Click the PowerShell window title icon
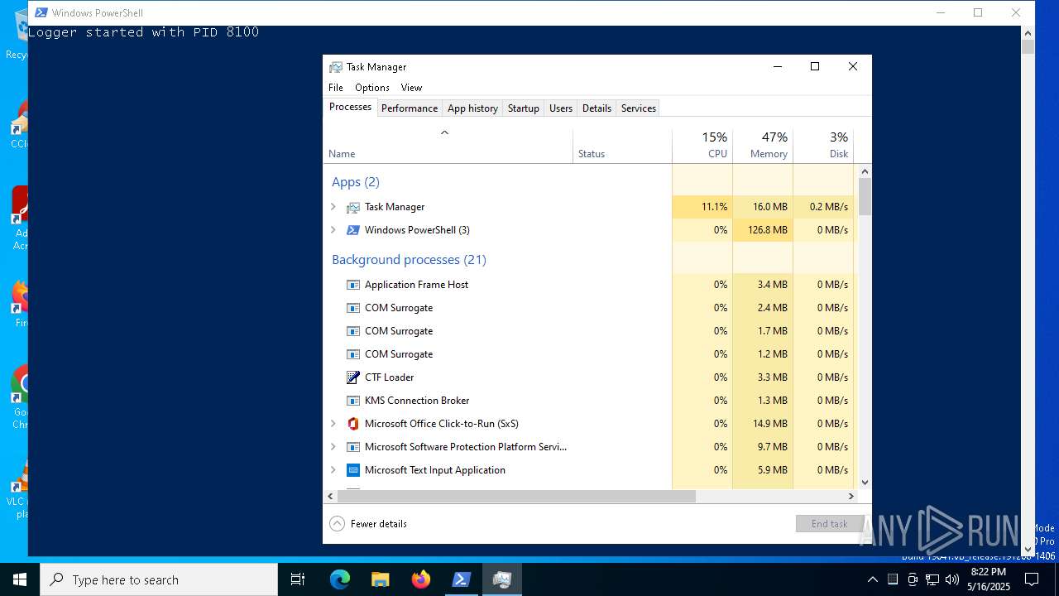1059x596 pixels. [x=41, y=12]
